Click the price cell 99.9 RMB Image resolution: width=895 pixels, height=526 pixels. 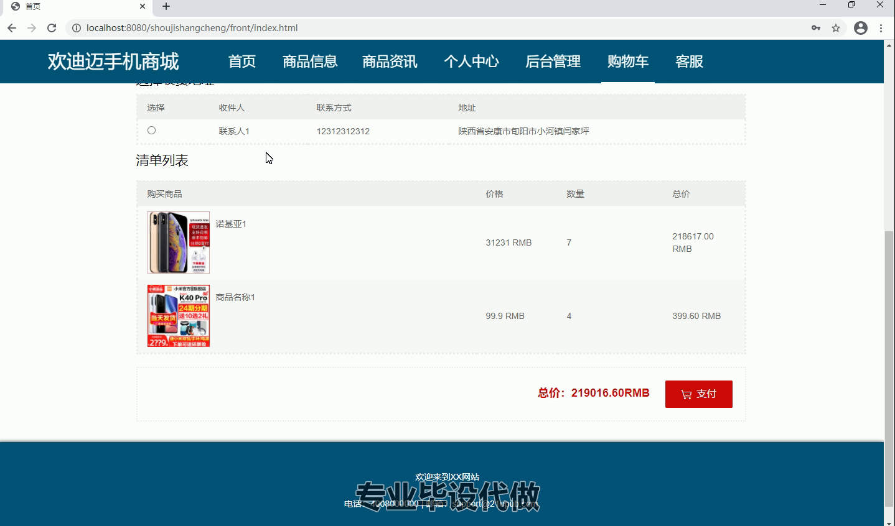click(x=505, y=316)
